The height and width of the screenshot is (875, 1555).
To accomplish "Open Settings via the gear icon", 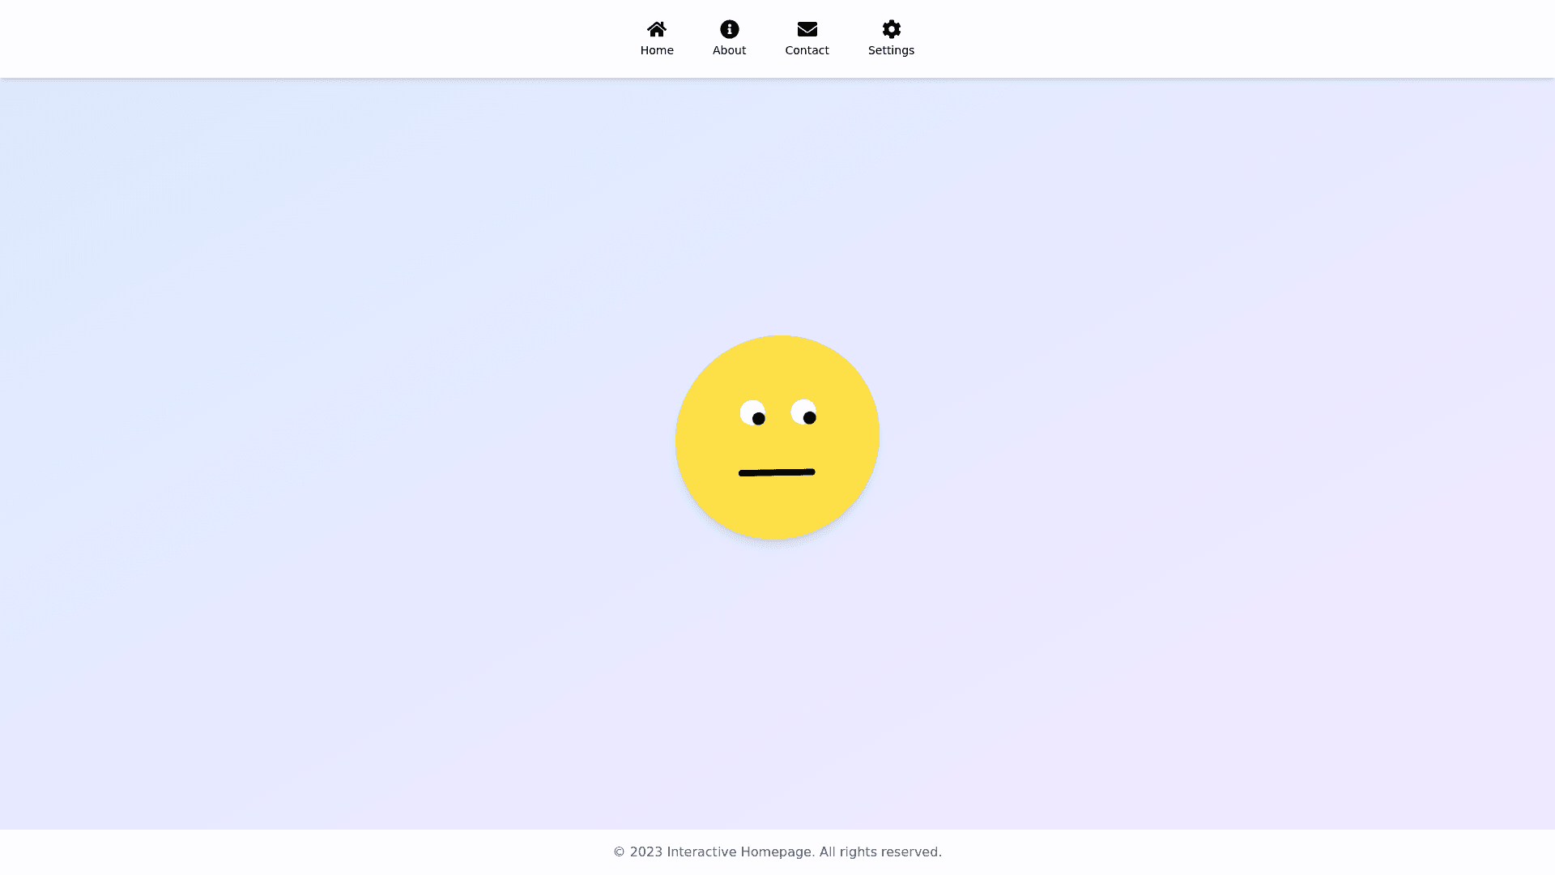I will point(891,29).
